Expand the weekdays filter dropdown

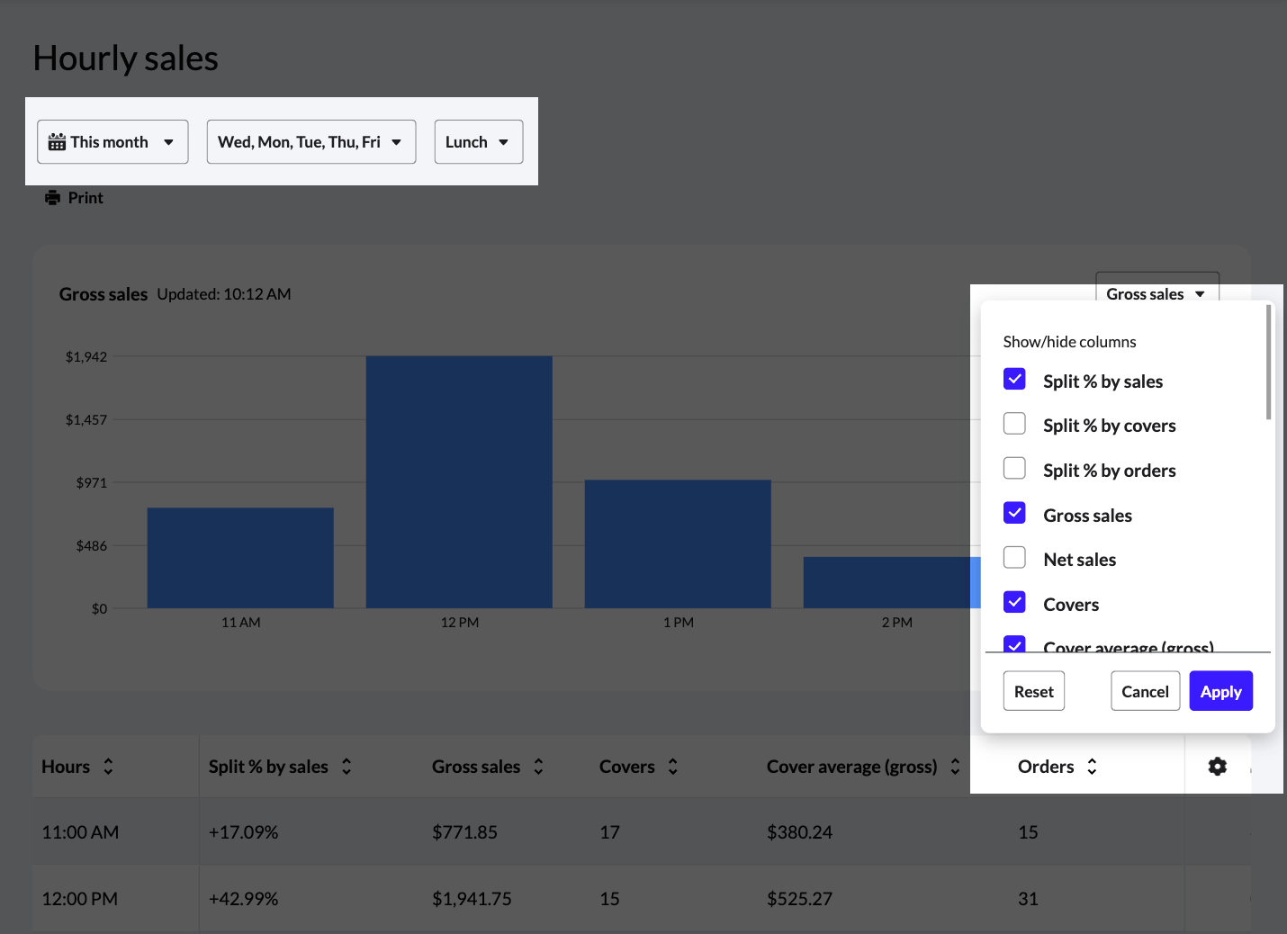click(x=310, y=142)
